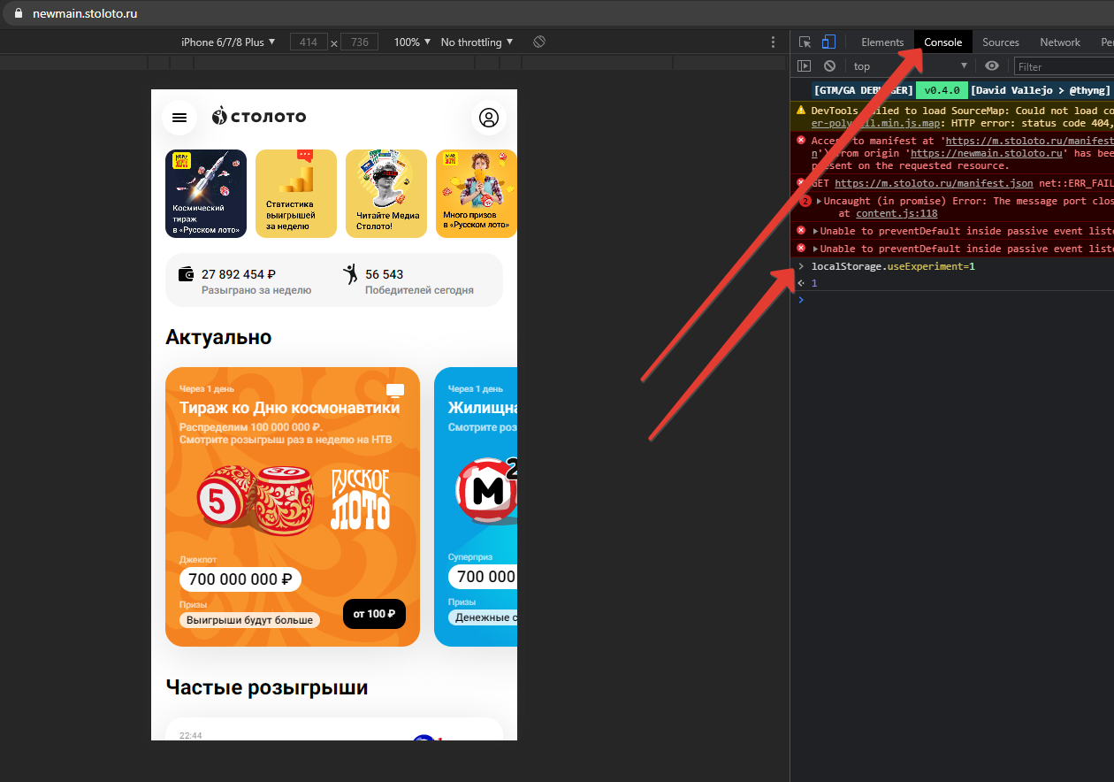
Task: Toggle the live expression eye icon
Action: click(992, 66)
